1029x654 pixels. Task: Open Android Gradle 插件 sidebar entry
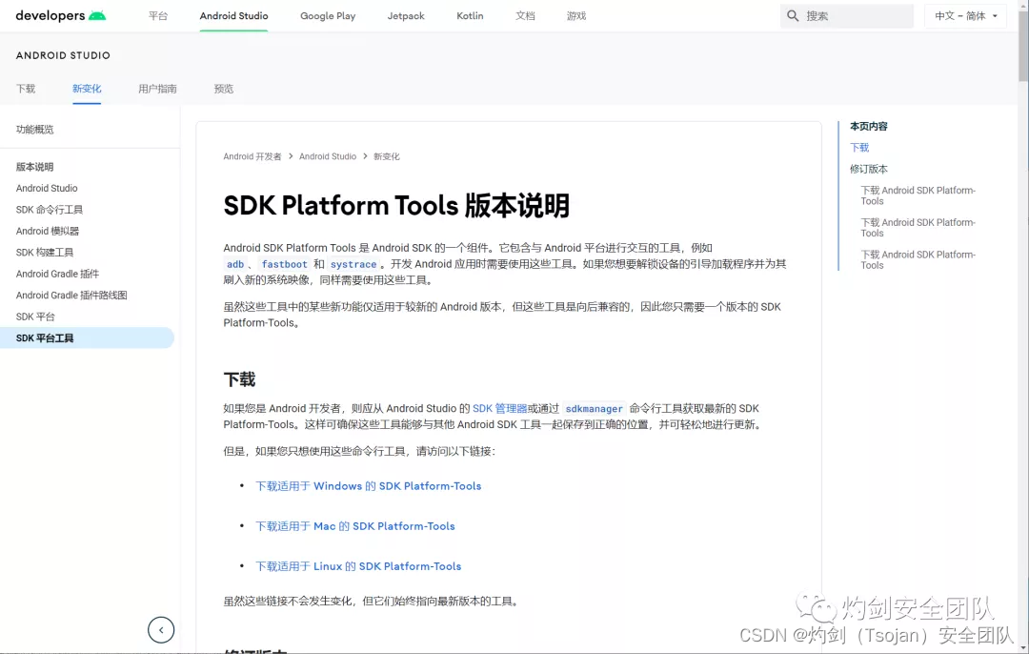click(x=58, y=274)
